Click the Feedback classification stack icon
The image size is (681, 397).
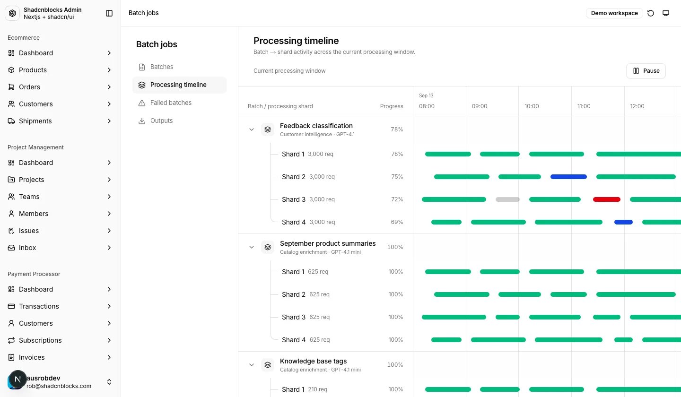tap(268, 129)
